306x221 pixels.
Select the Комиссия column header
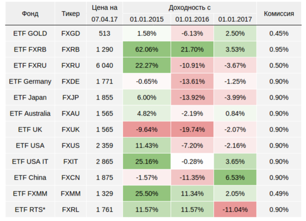[279, 13]
